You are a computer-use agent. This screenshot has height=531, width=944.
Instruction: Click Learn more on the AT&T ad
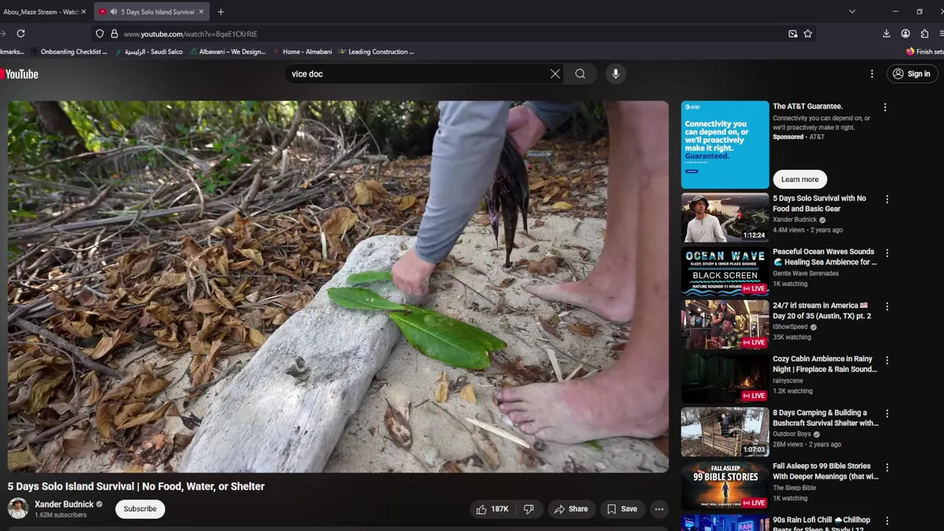click(799, 179)
